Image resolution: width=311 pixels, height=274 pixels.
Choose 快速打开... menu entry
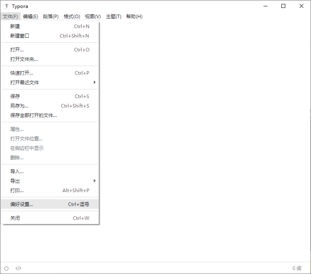click(x=49, y=73)
